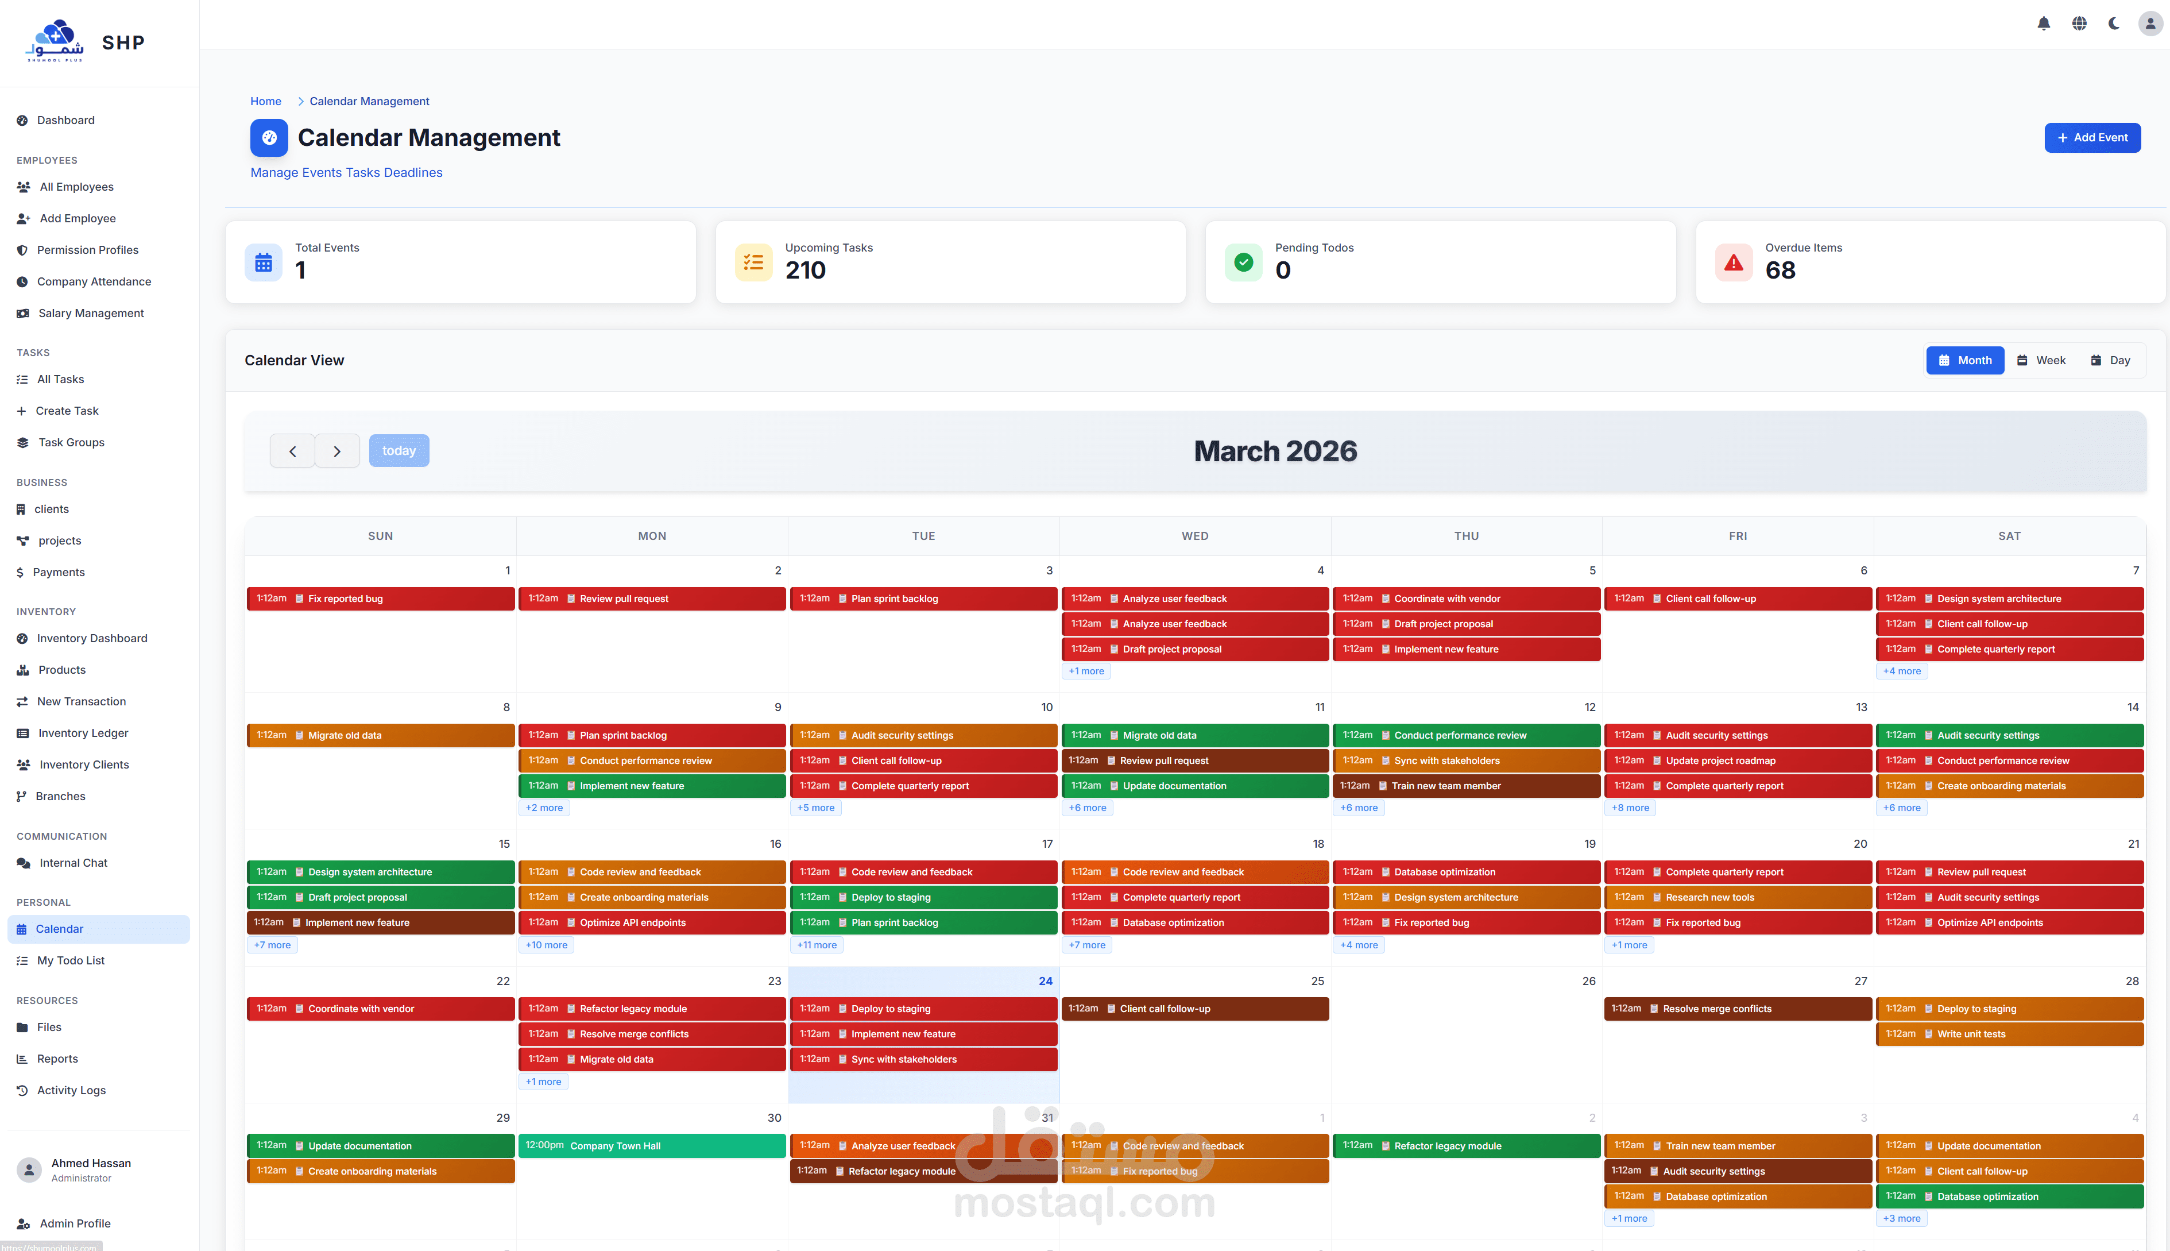Image resolution: width=2170 pixels, height=1251 pixels.
Task: Go to the previous month arrow
Action: click(x=292, y=451)
